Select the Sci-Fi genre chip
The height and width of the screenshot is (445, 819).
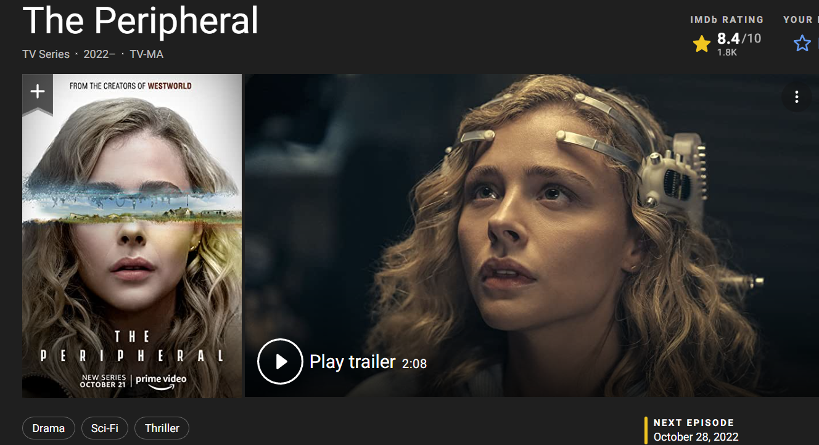coord(105,428)
